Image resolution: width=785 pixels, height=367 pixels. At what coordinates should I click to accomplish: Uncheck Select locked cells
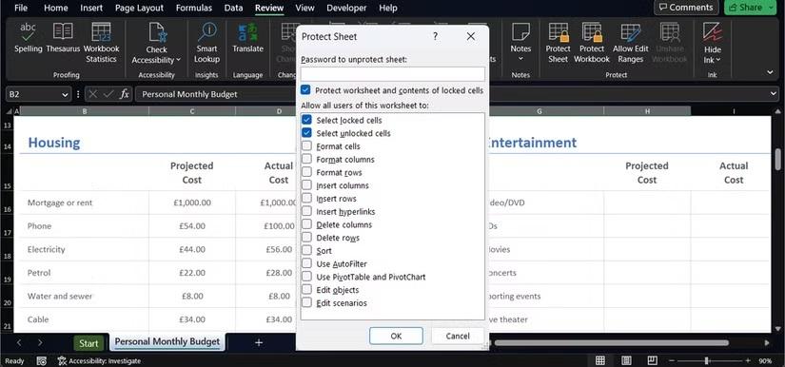[x=307, y=120]
